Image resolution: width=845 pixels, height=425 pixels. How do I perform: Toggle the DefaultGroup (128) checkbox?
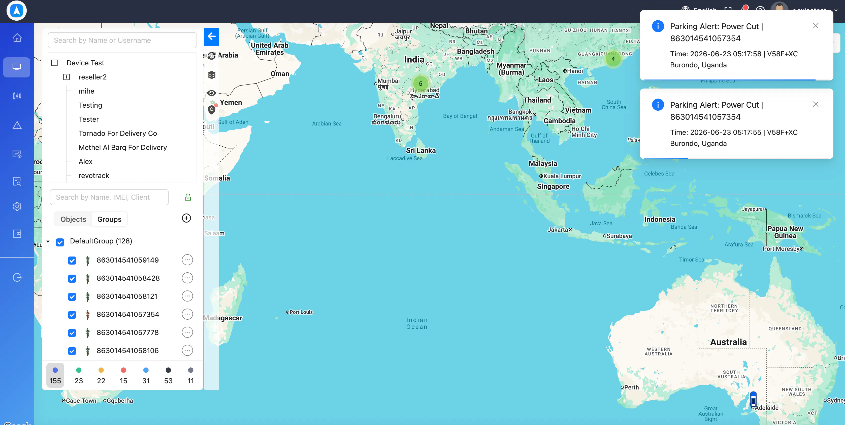(60, 242)
